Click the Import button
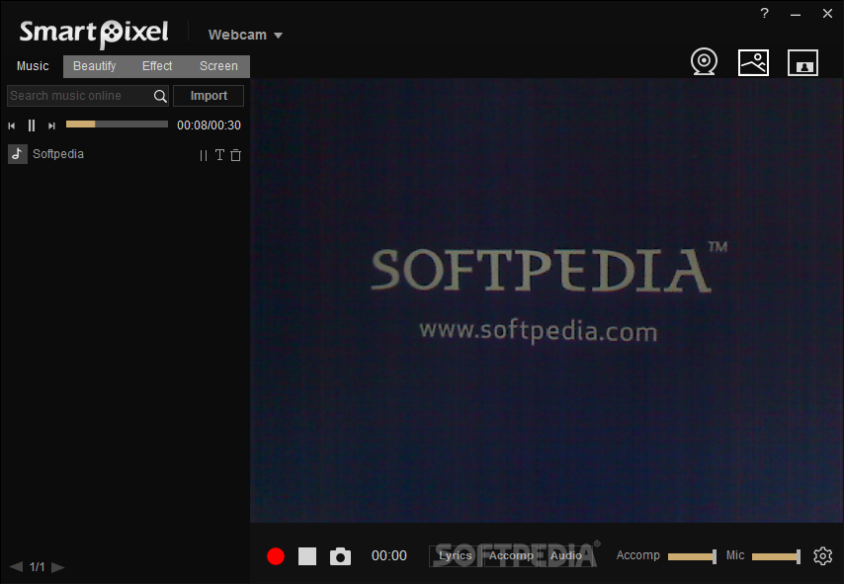The width and height of the screenshot is (844, 584). [209, 96]
